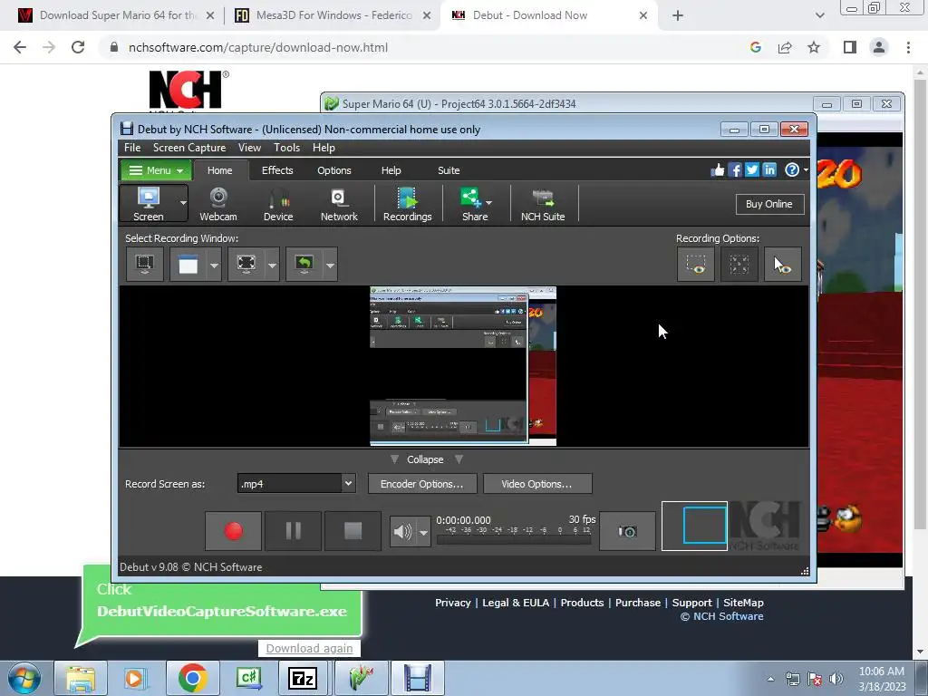Expand the help icon dropdown arrow

(806, 170)
